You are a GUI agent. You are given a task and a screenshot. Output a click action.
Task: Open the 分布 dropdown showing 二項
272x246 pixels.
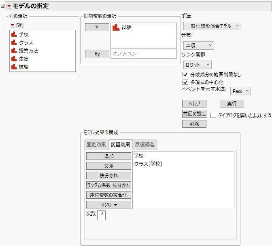[x=198, y=45]
